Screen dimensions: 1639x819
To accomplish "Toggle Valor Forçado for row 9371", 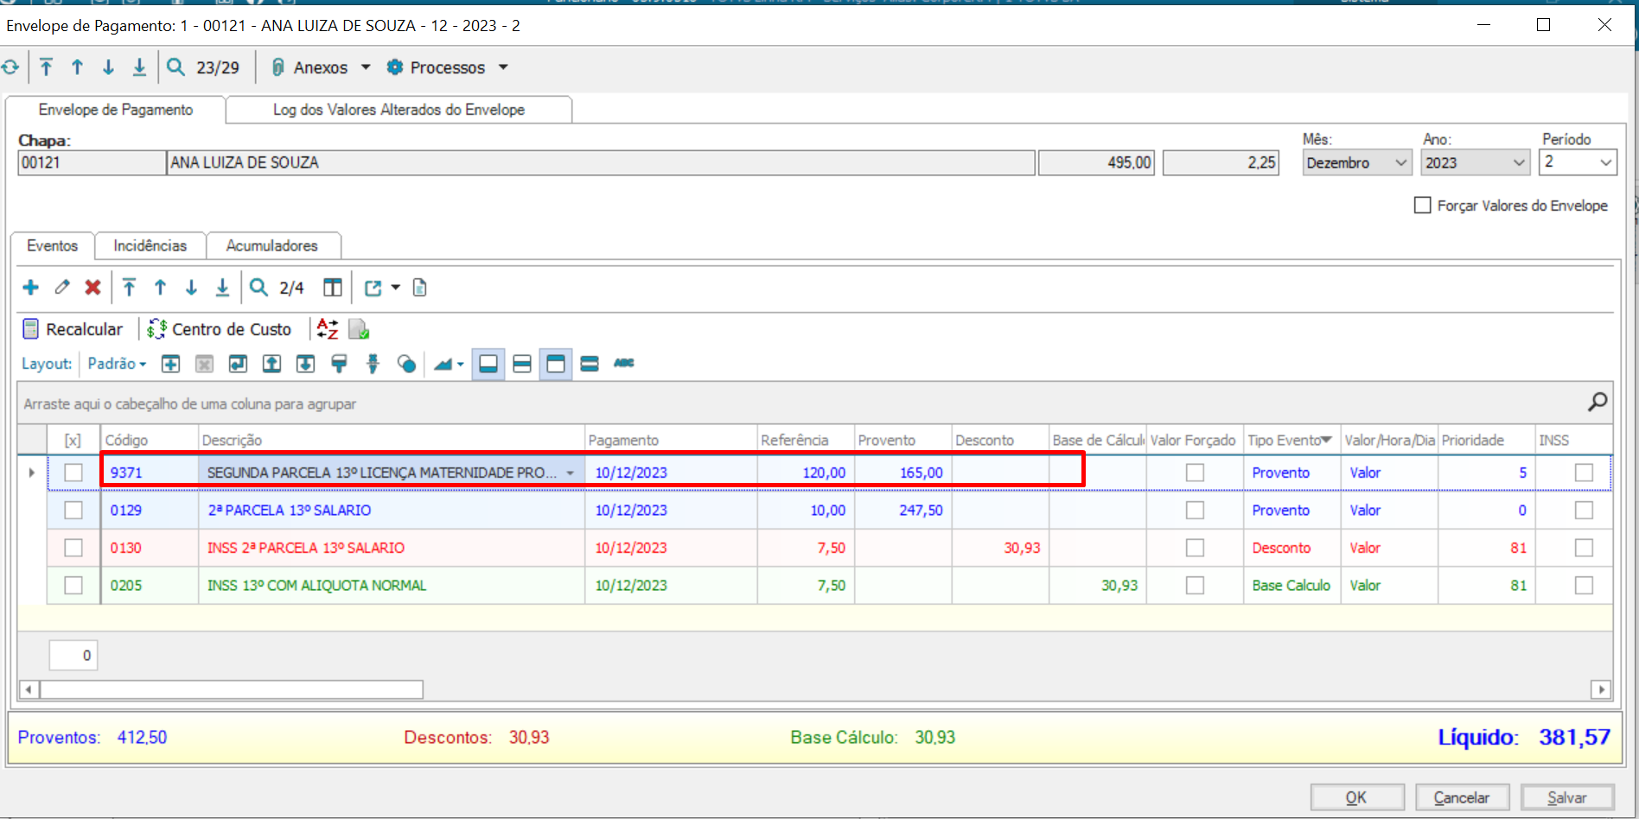I will pyautogui.click(x=1195, y=473).
